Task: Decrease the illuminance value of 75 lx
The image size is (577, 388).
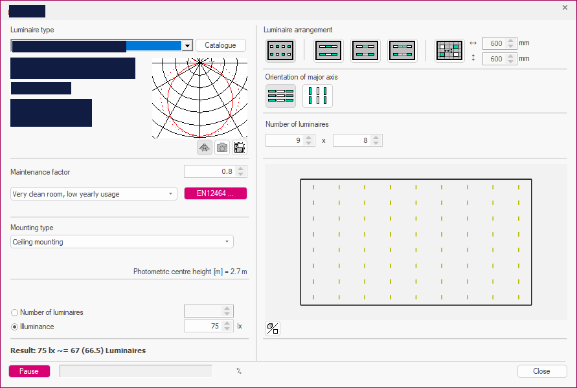Action: 227,329
